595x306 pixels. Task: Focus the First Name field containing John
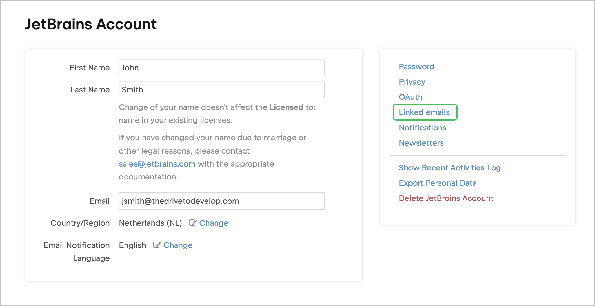click(221, 68)
